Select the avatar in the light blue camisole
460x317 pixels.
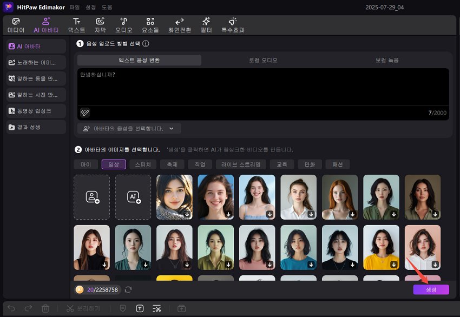(x=257, y=197)
